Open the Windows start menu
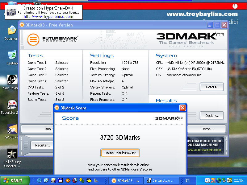Image resolution: width=247 pixels, height=185 pixels. [15, 180]
